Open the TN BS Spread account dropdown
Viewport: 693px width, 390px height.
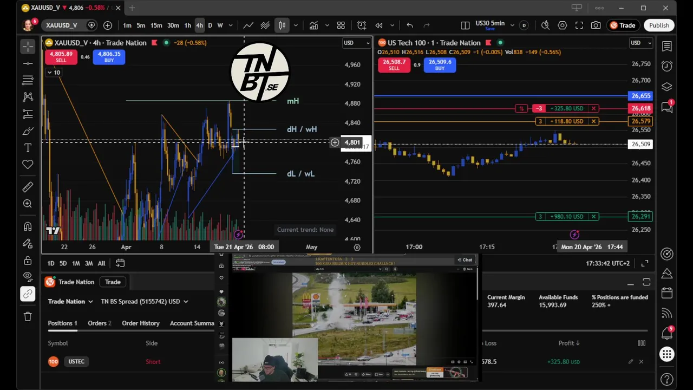tap(145, 302)
